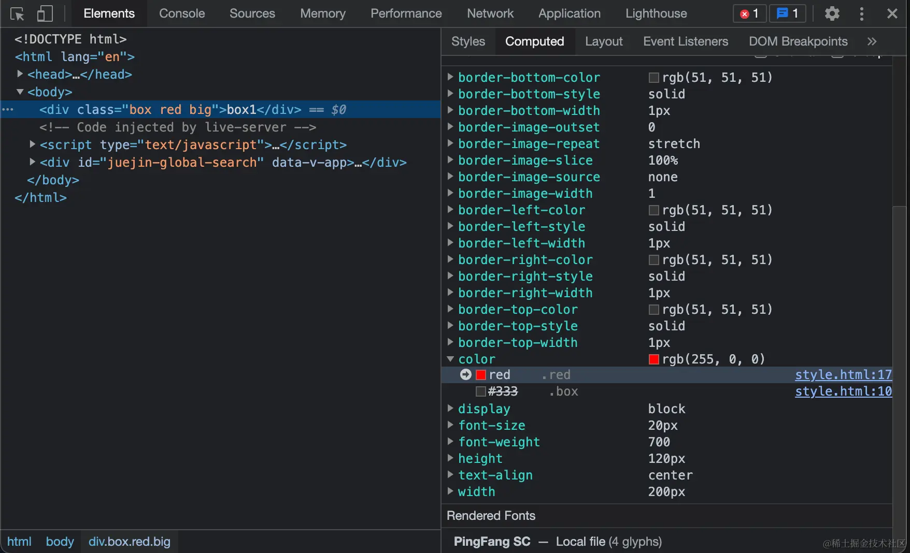Screen dimensions: 910x553
Task: Collapse the color computed property
Action: (450, 359)
